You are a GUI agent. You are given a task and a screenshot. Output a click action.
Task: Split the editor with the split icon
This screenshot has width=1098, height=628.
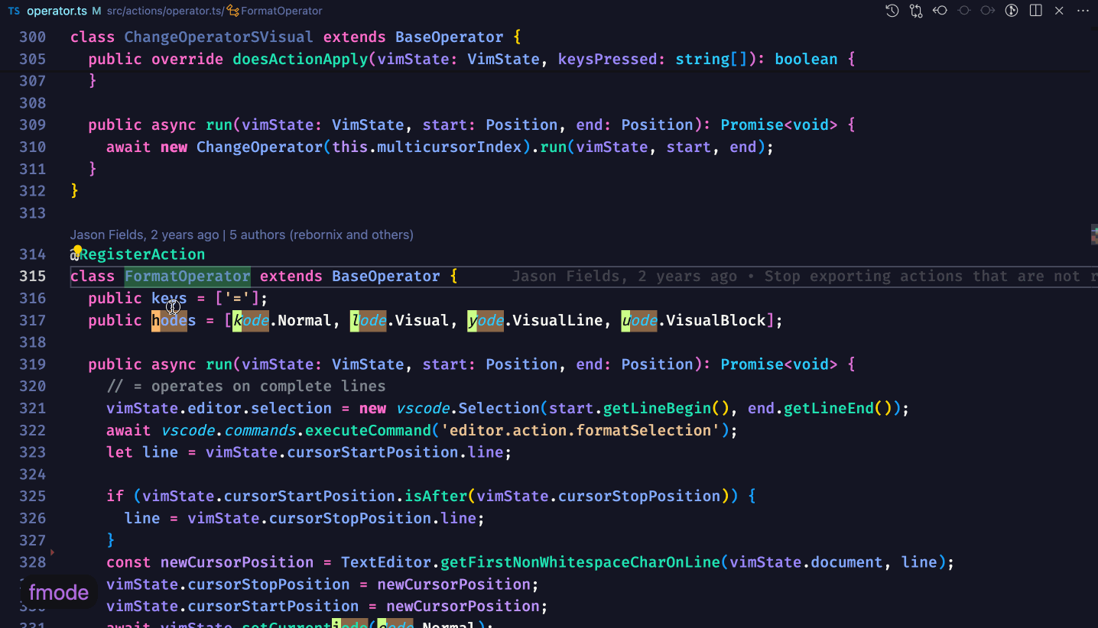pos(1035,11)
